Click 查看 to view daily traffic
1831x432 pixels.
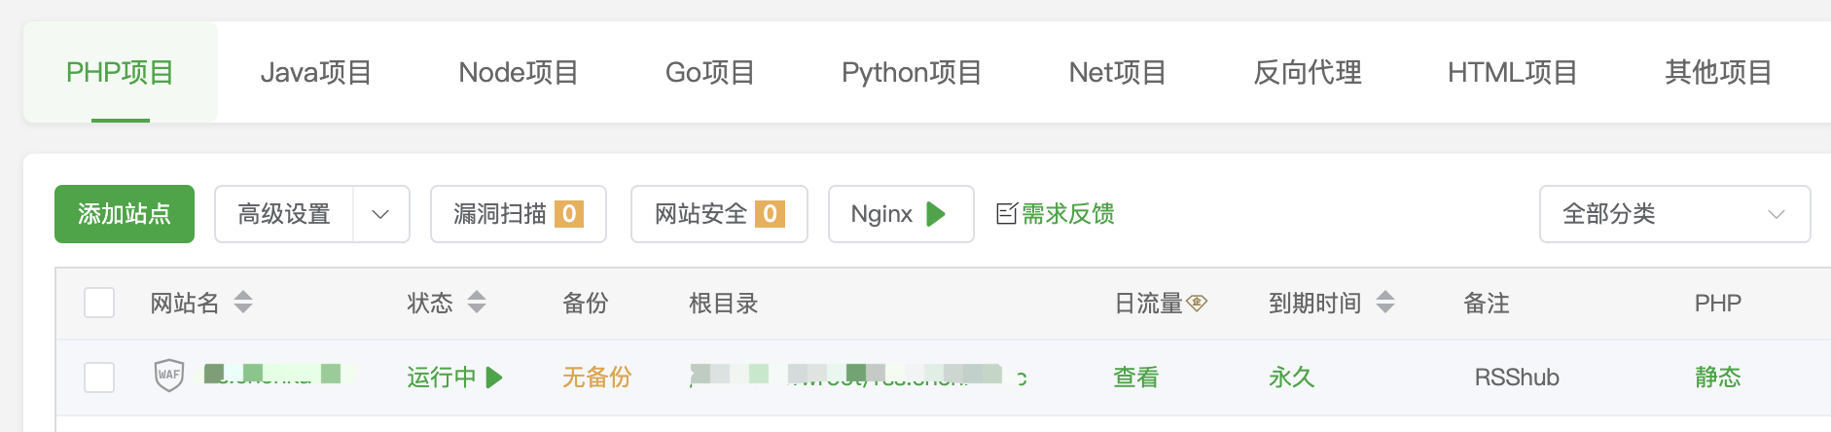click(x=1135, y=378)
